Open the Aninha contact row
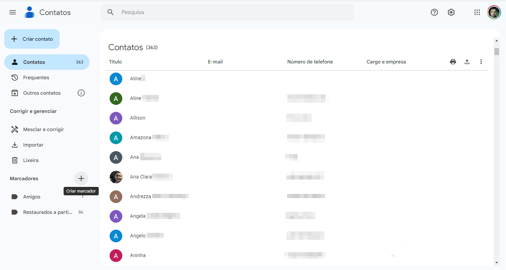506x270 pixels. (x=297, y=255)
